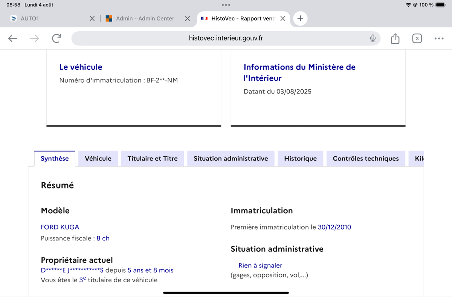Viewport: 452px width, 297px height.
Task: Tap the 3e titulaire line
Action: click(x=99, y=280)
